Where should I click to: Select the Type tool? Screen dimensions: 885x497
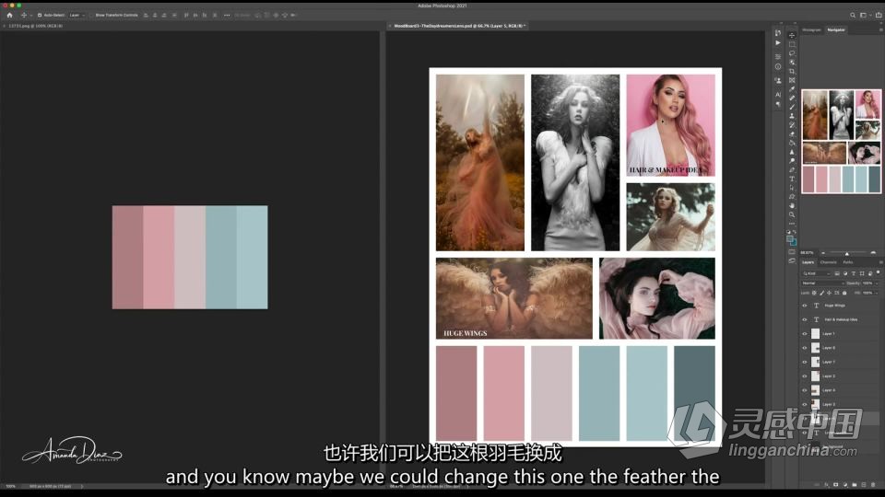(792, 179)
